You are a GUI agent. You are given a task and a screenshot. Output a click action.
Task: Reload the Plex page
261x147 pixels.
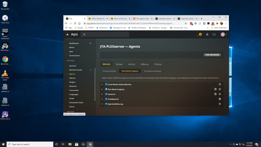click(75, 23)
